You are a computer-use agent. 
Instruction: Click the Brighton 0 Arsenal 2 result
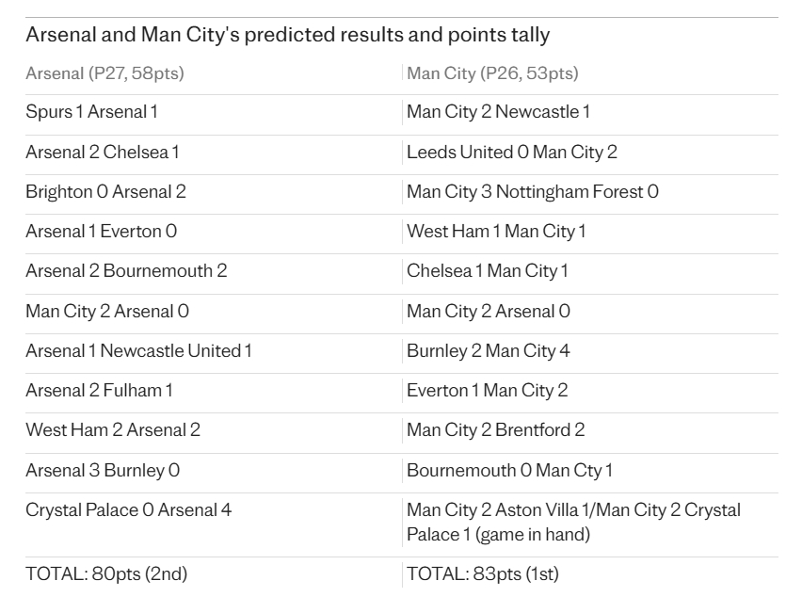(105, 191)
